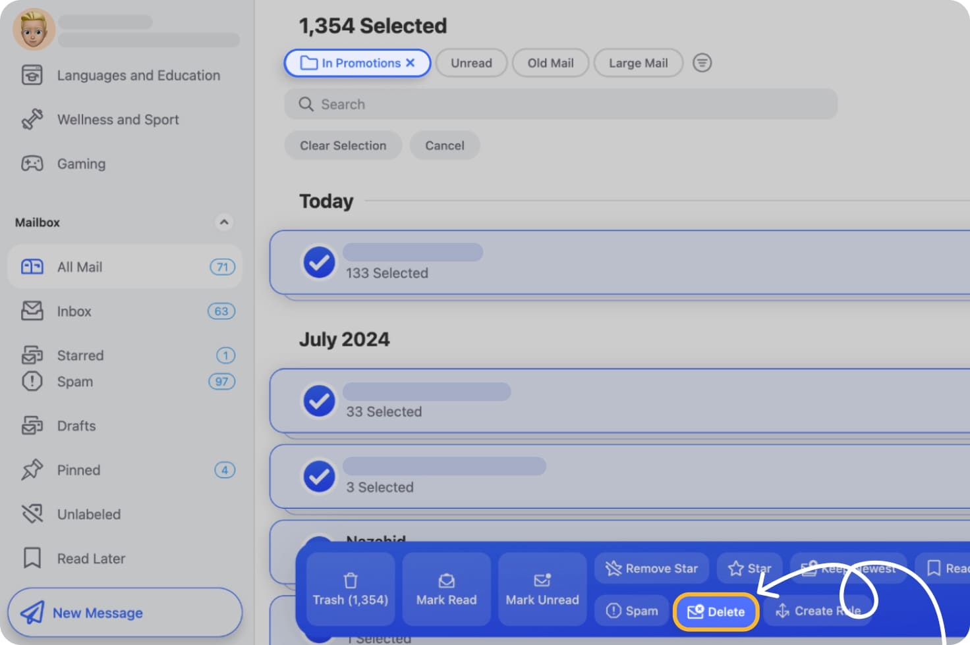The width and height of the screenshot is (970, 645).
Task: Compose a New Message
Action: (125, 612)
